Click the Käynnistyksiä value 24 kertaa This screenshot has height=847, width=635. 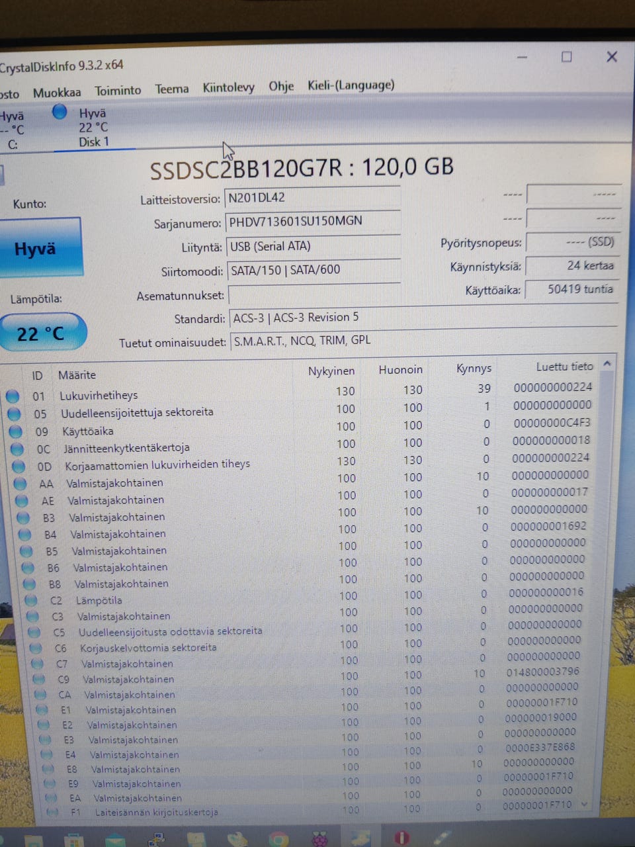click(572, 265)
